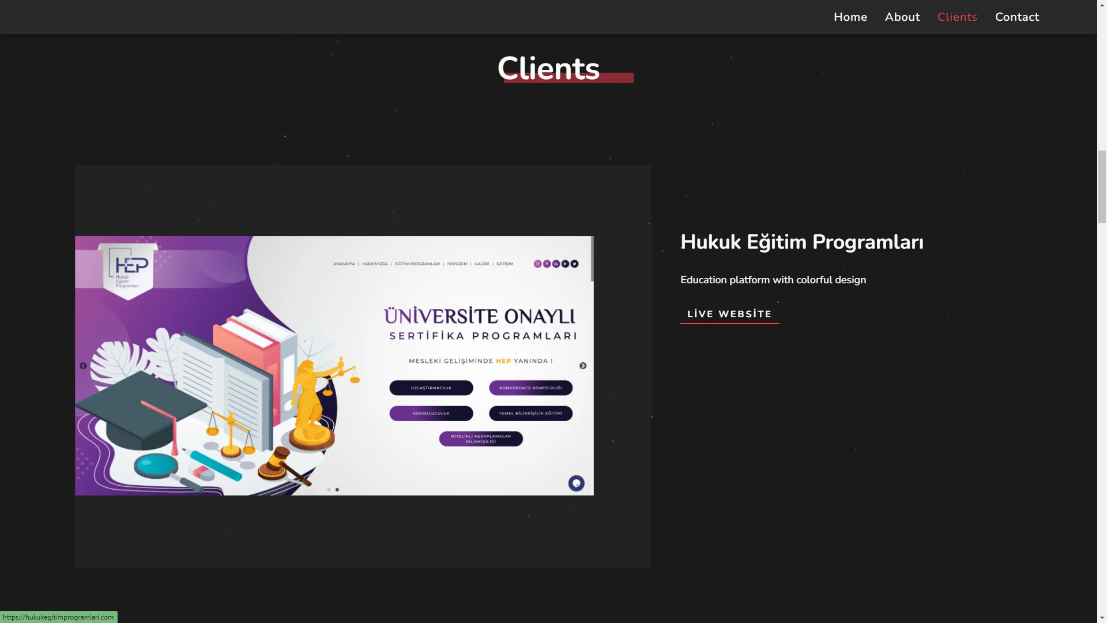Image resolution: width=1107 pixels, height=623 pixels.
Task: Click the page's vertical scrollbar thumb
Action: tap(1102, 186)
